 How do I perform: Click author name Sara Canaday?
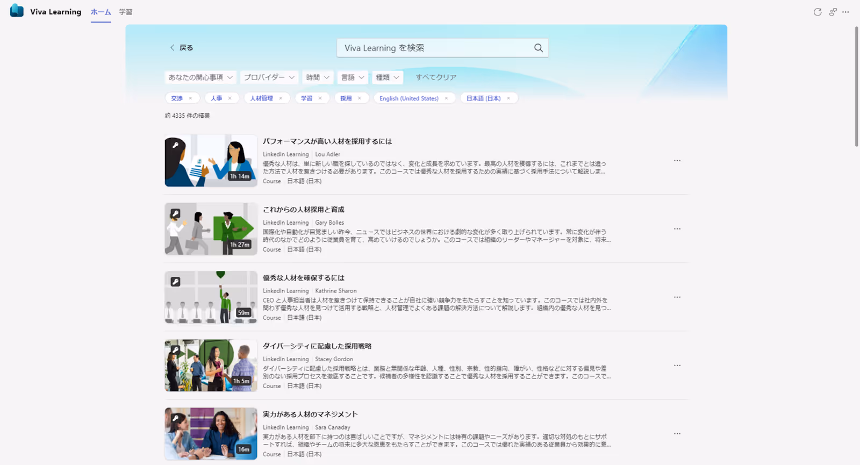(x=333, y=427)
